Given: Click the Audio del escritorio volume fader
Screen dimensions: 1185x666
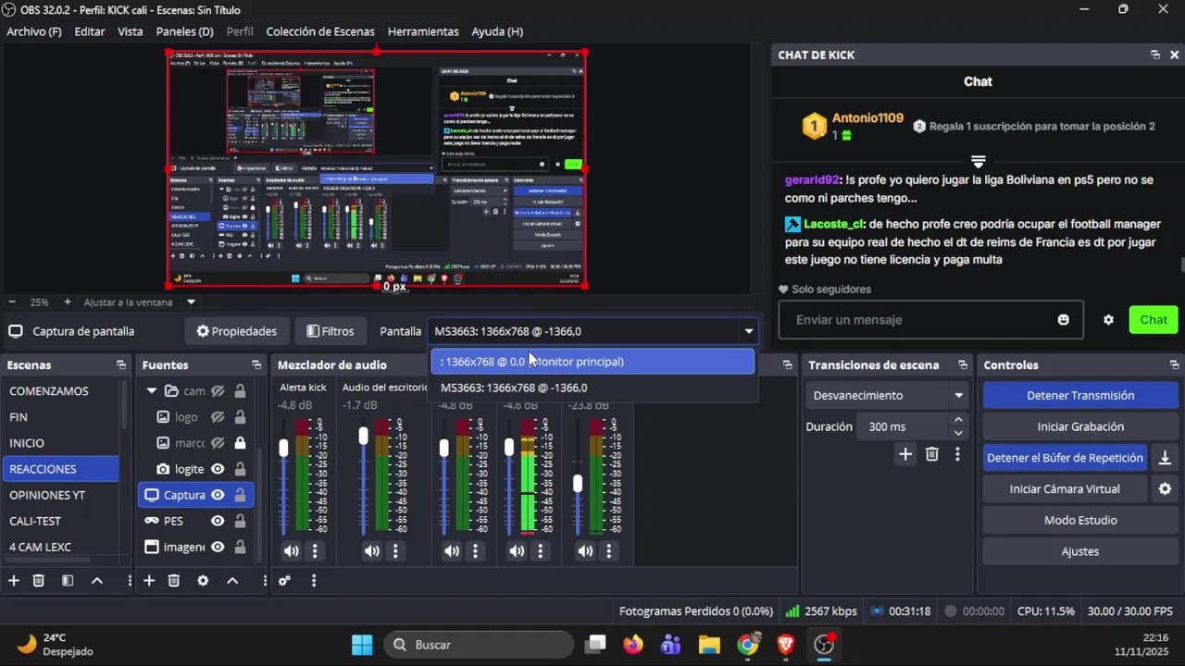Looking at the screenshot, I should click(x=364, y=437).
